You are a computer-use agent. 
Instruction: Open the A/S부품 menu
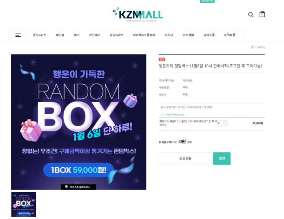230,35
